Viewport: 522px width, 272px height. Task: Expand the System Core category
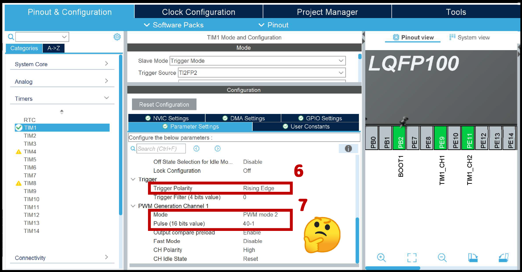(62, 64)
